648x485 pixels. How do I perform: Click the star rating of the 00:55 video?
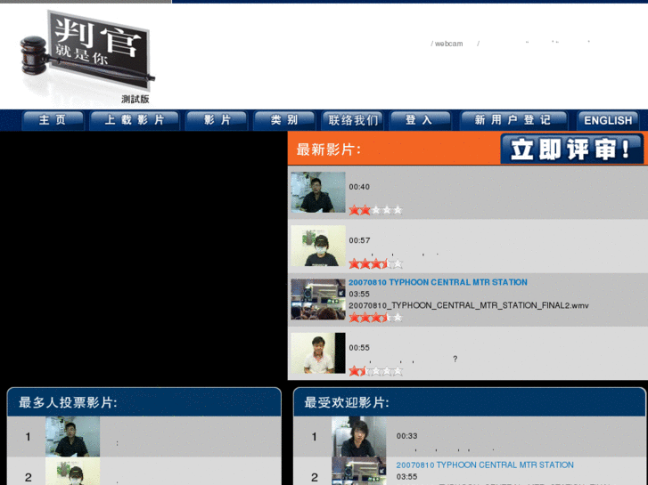[375, 371]
